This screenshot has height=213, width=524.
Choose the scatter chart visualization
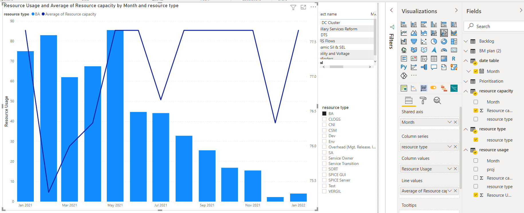[x=424, y=41]
